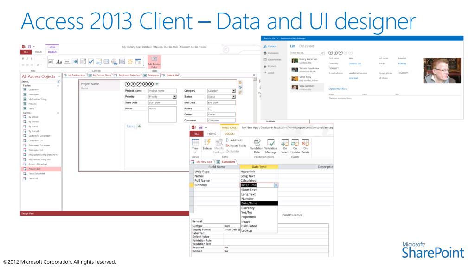Select the Label (Aa) control

(59, 62)
